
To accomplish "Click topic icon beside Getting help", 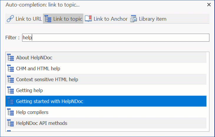I will [10, 90].
